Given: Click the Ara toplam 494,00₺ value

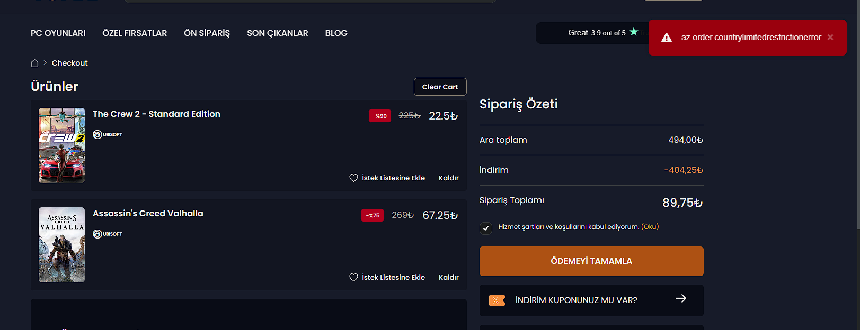Looking at the screenshot, I should [686, 140].
